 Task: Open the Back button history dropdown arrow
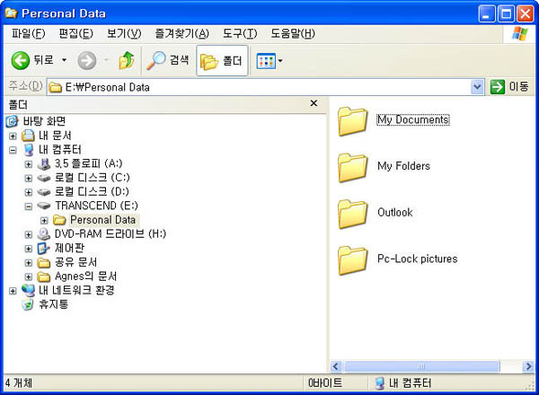pyautogui.click(x=64, y=60)
